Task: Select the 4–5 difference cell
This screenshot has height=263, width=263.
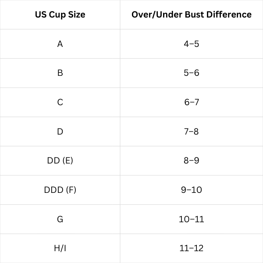Action: tap(192, 44)
